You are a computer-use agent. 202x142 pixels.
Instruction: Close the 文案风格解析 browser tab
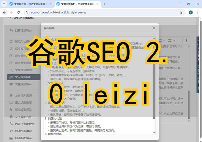(x=97, y=4)
